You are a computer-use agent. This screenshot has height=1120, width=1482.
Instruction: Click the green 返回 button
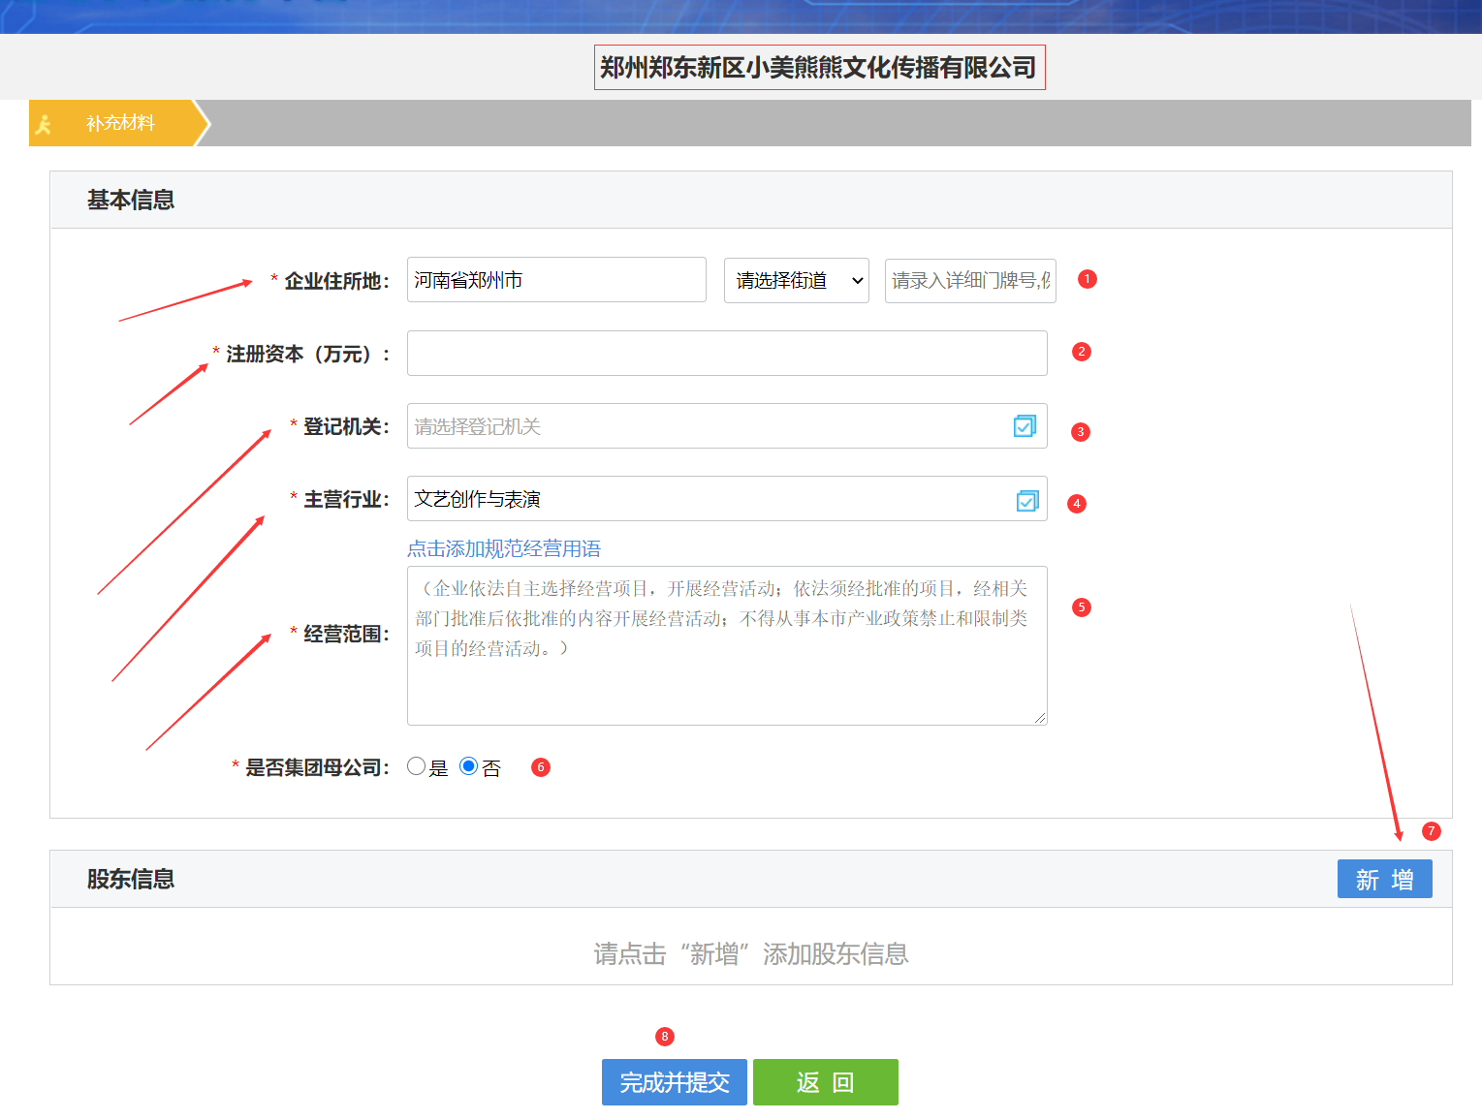[825, 1082]
